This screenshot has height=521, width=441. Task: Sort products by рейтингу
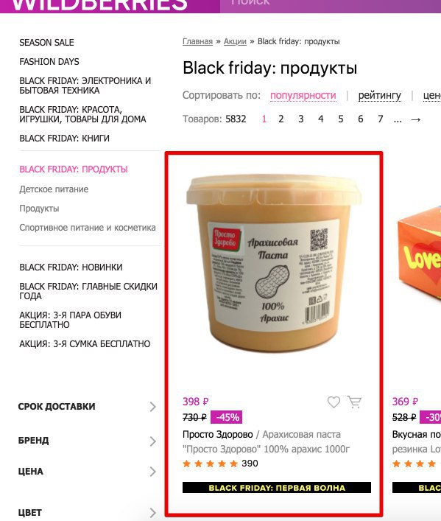380,95
